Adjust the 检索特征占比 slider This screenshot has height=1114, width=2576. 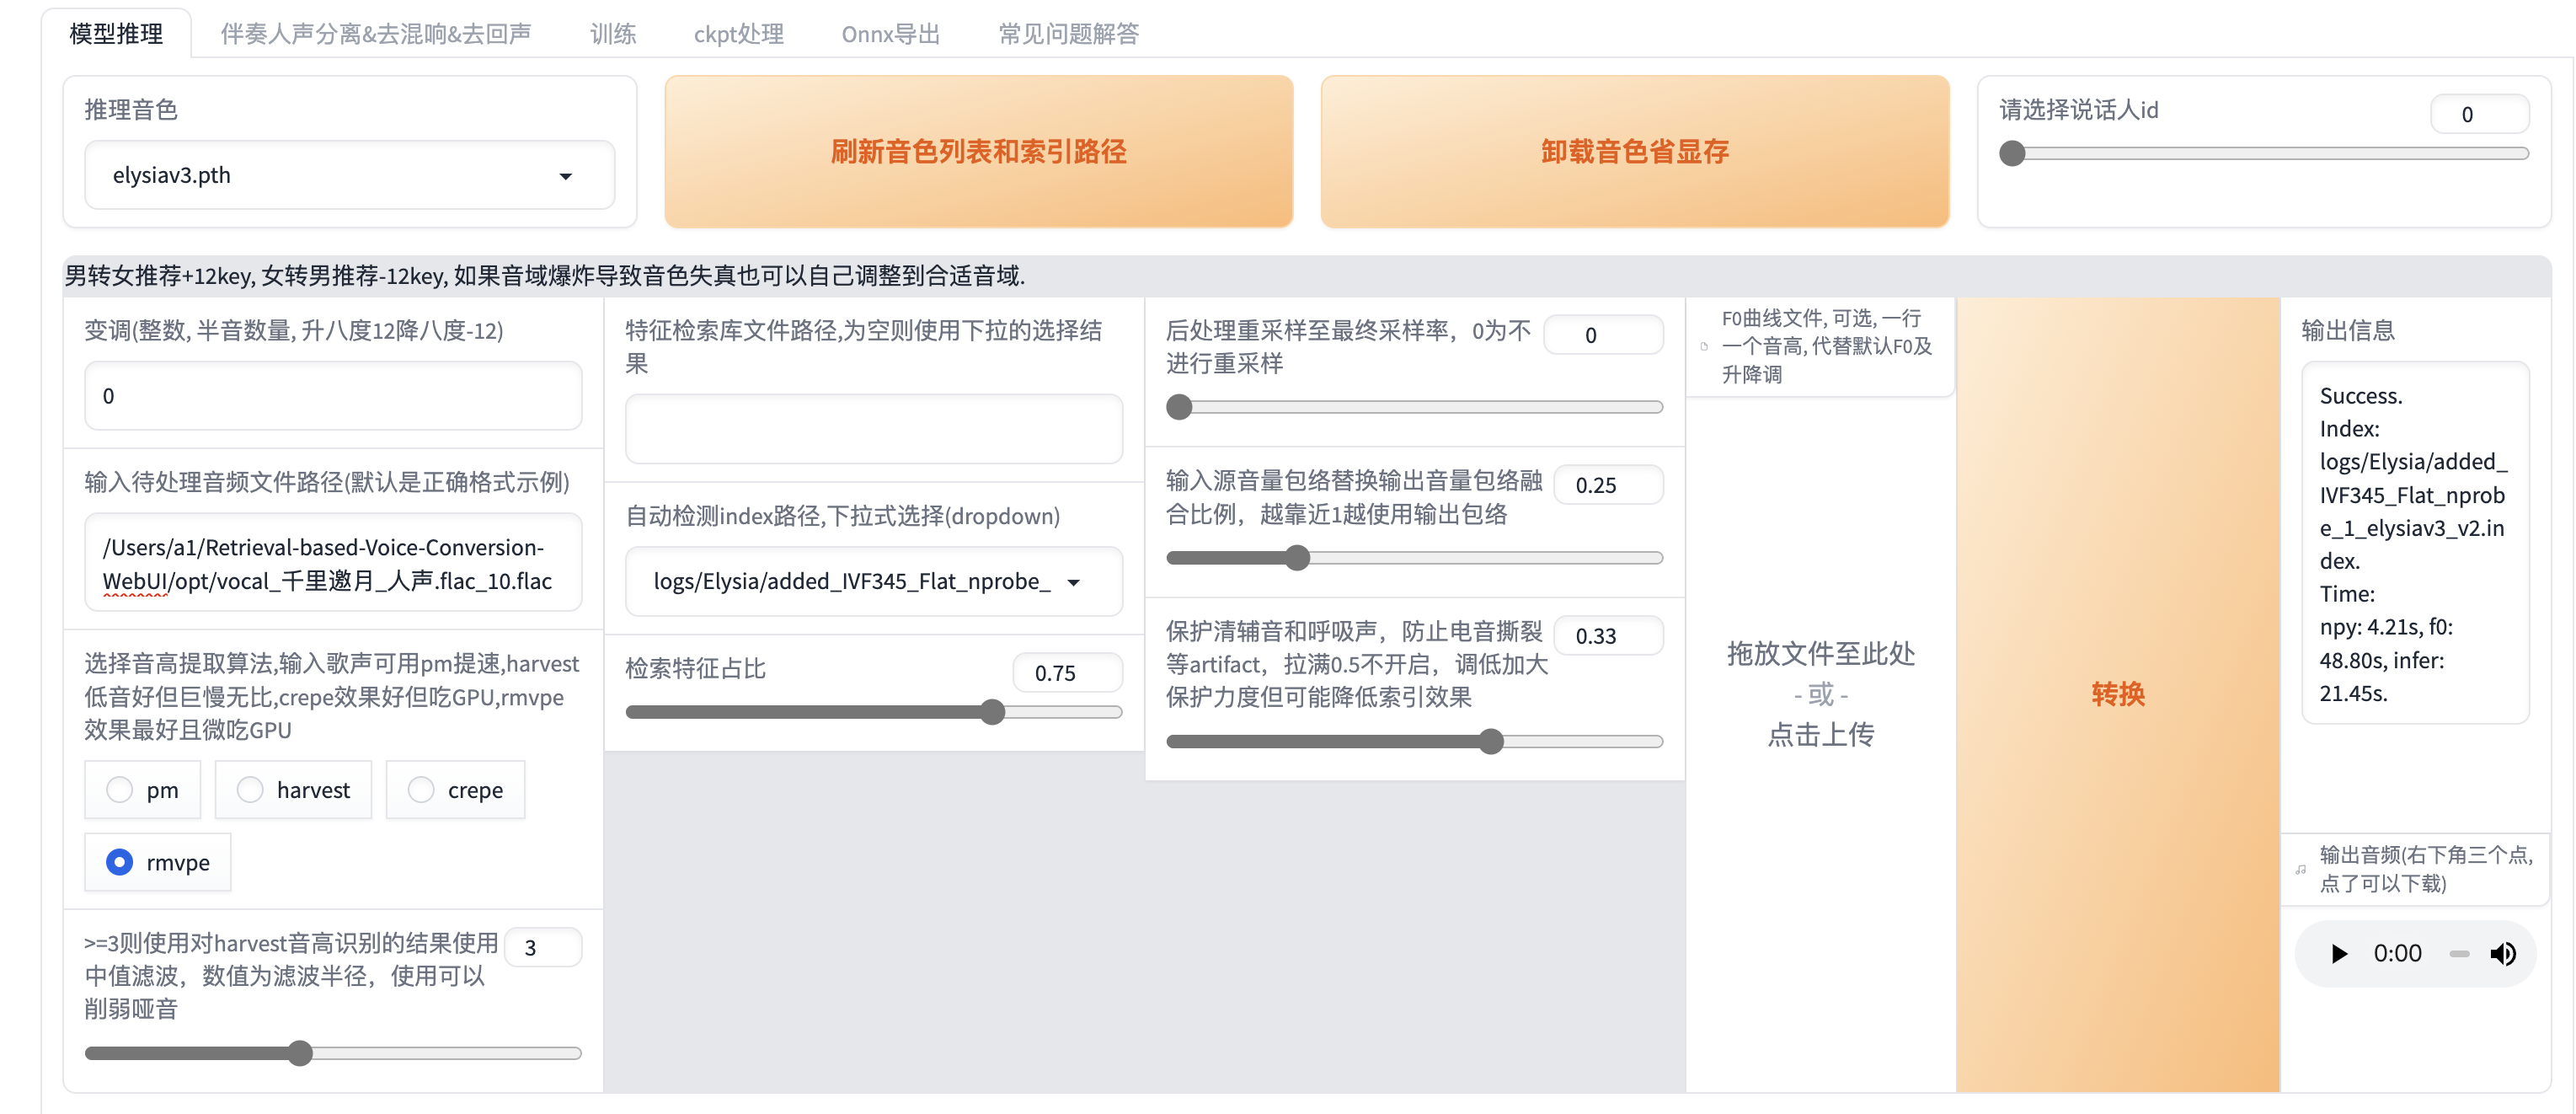coord(991,711)
